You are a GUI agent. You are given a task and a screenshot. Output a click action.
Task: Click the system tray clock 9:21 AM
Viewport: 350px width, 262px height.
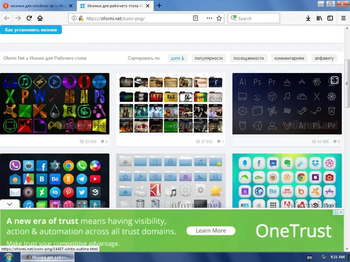(337, 257)
